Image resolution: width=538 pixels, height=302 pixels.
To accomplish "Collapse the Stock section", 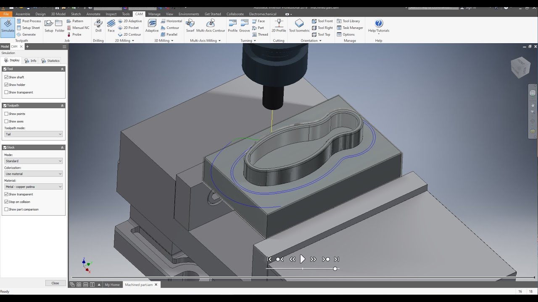I will [x=62, y=148].
